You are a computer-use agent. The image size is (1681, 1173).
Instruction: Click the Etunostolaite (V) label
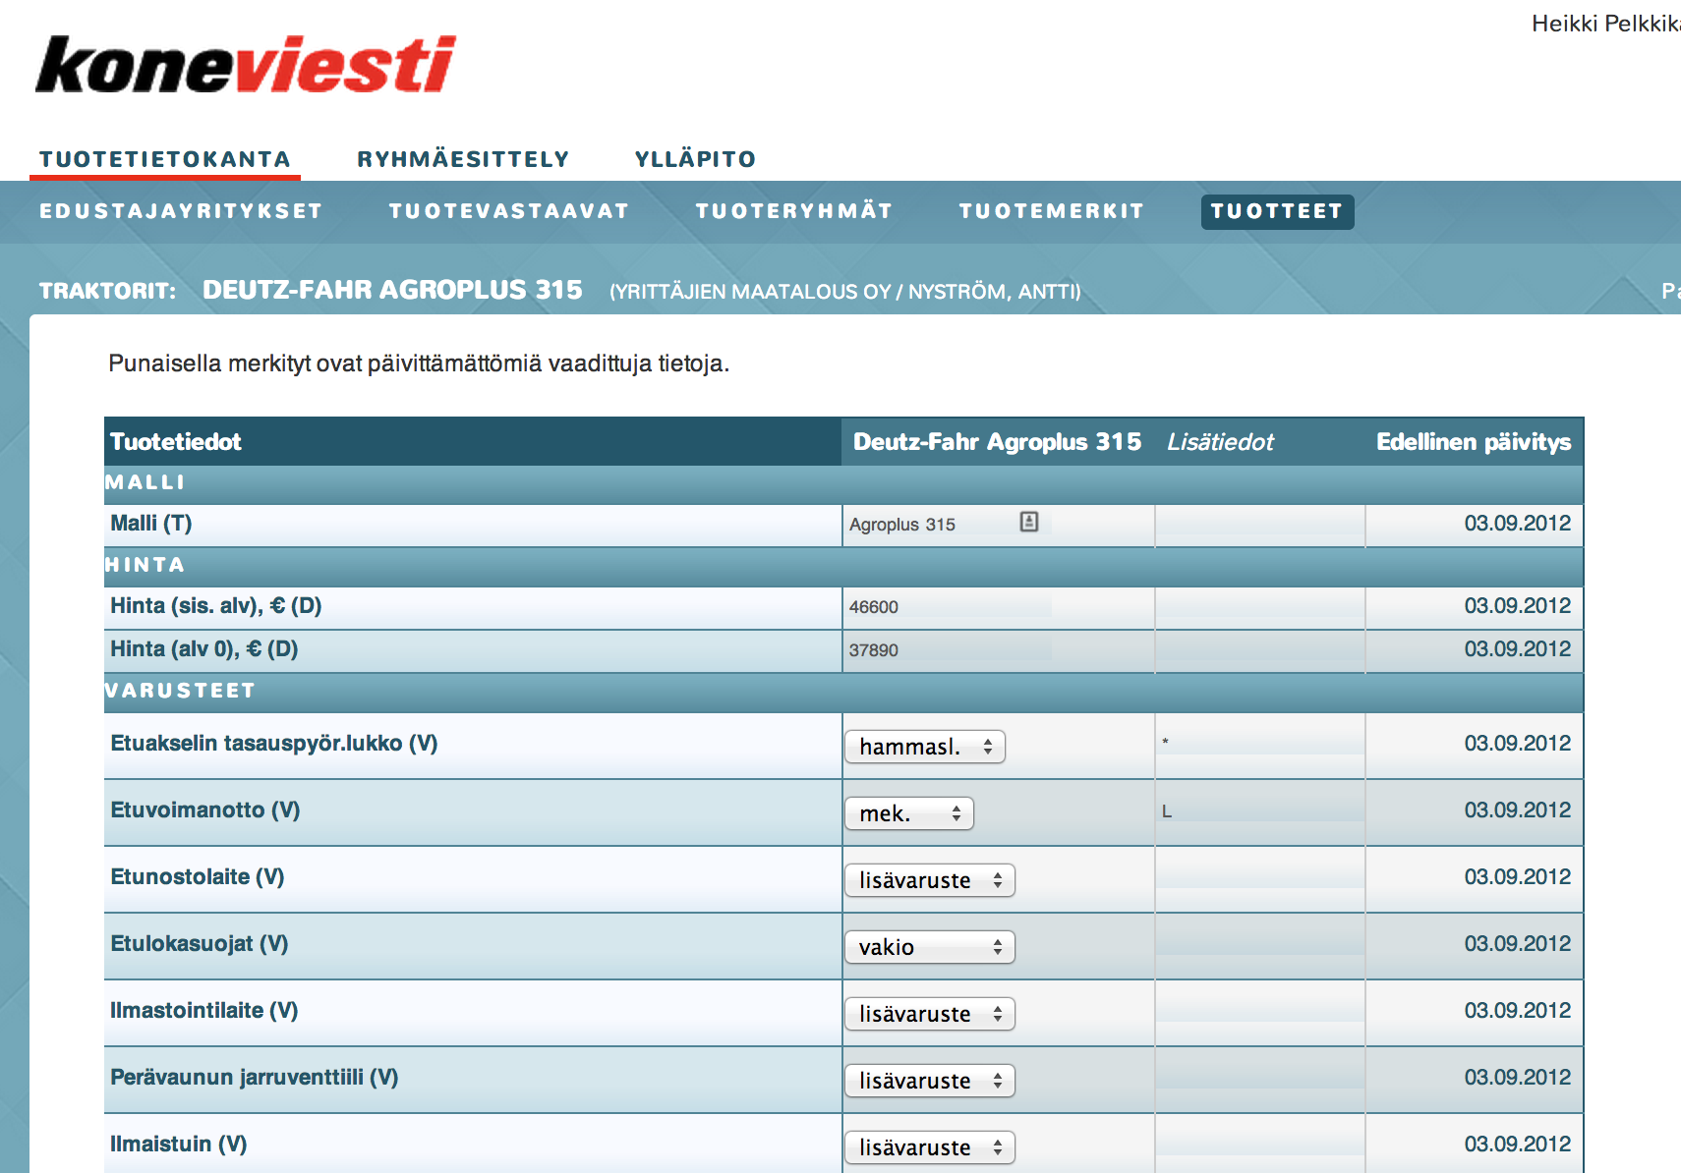[x=197, y=876]
